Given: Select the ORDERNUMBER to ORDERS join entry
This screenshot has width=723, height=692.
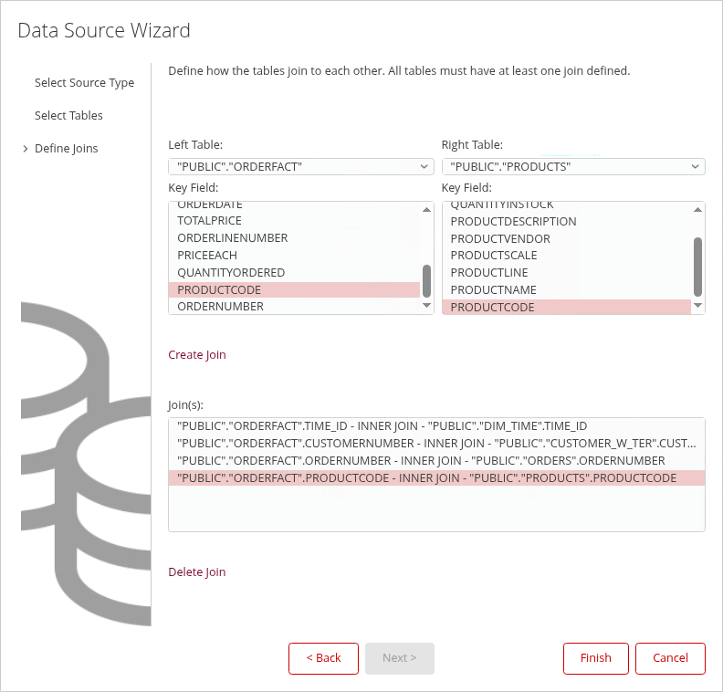Looking at the screenshot, I should 421,461.
